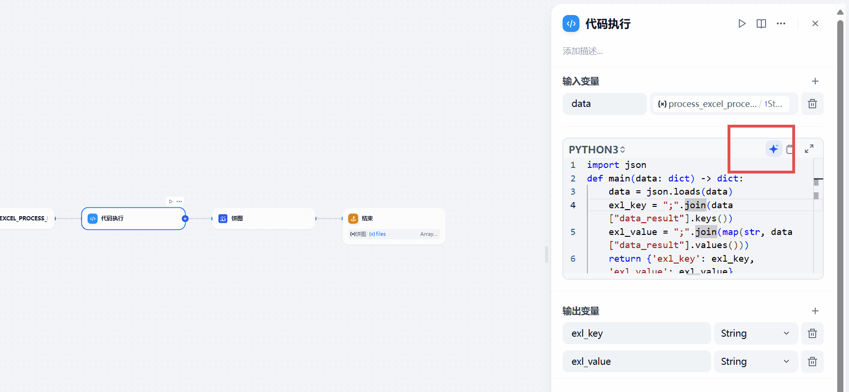The height and width of the screenshot is (392, 849).
Task: Select the 代码执行 node on canvas
Action: coord(134,219)
